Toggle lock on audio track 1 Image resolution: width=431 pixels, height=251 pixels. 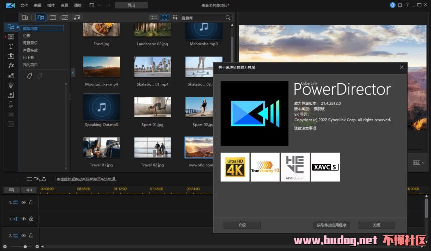click(31, 219)
